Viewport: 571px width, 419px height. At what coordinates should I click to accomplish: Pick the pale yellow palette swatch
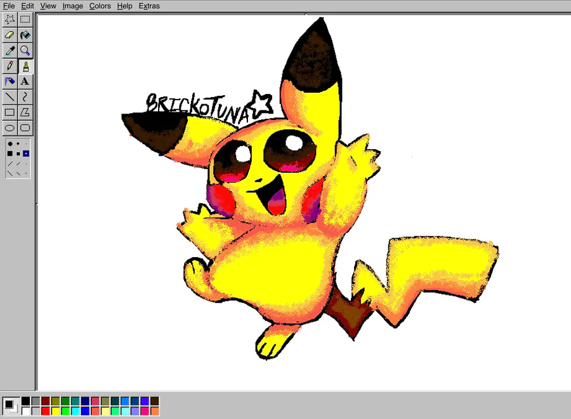coord(105,411)
